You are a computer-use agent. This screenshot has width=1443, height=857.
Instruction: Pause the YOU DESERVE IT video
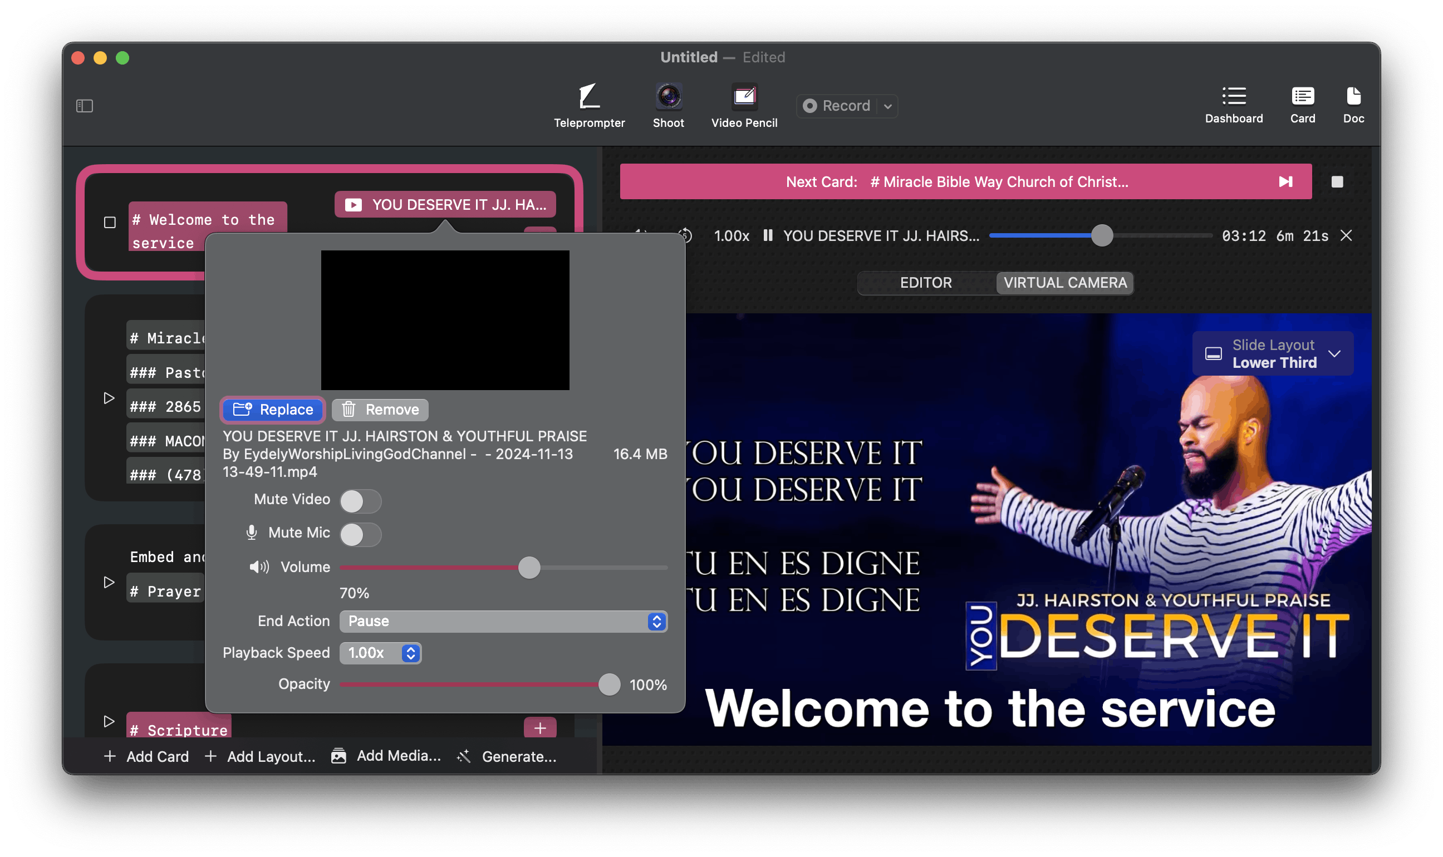(767, 235)
